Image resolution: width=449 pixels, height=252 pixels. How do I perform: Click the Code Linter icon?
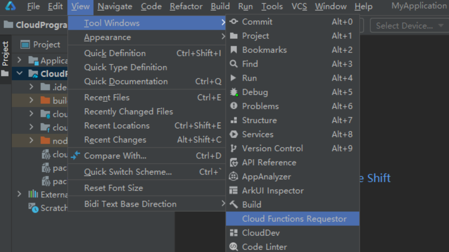pos(233,247)
